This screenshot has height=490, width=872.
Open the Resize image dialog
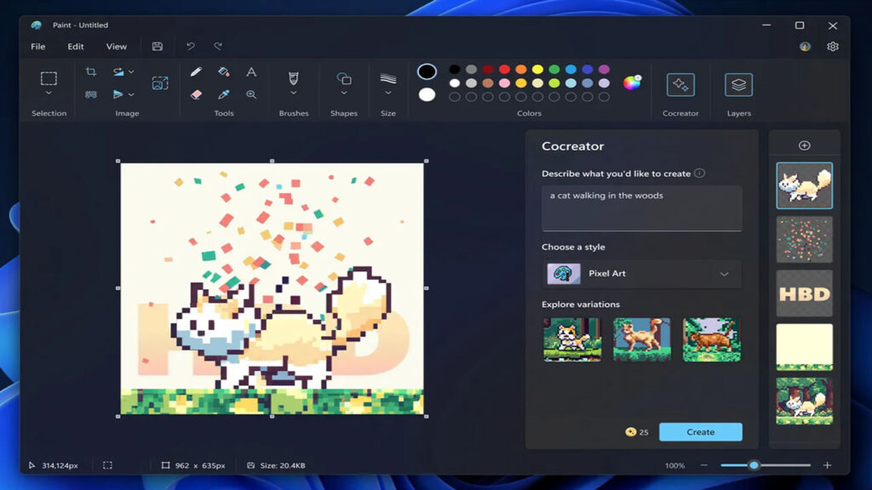[x=159, y=83]
